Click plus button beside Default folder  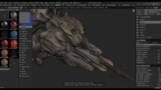point(17,10)
